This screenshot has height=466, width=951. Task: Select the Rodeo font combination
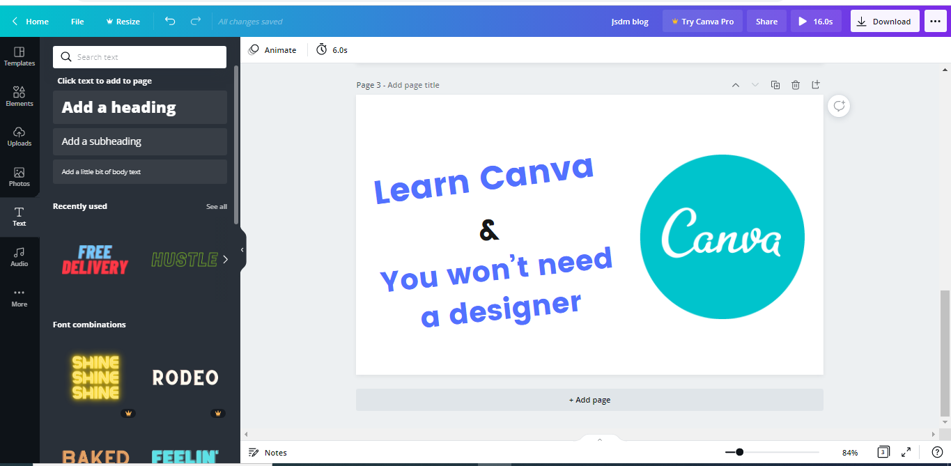tap(185, 378)
